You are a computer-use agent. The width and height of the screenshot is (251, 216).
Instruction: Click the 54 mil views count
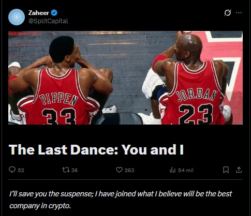click(186, 171)
